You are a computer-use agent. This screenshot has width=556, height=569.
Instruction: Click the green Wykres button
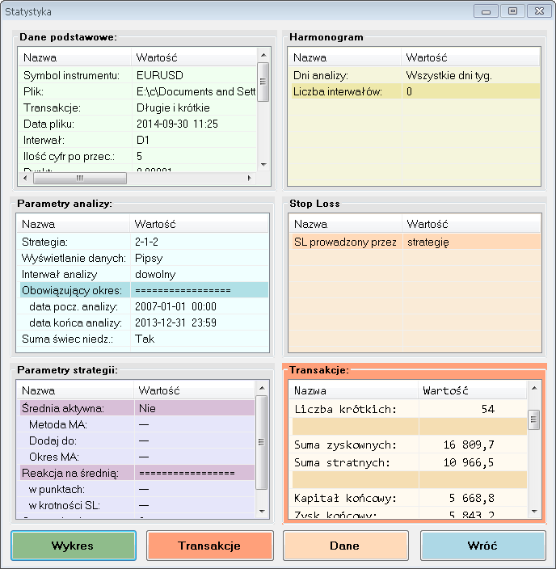point(74,546)
